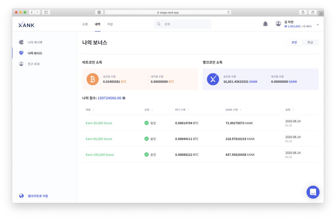Open the Earn 50,000 Score link
This screenshot has width=336, height=219.
[99, 139]
